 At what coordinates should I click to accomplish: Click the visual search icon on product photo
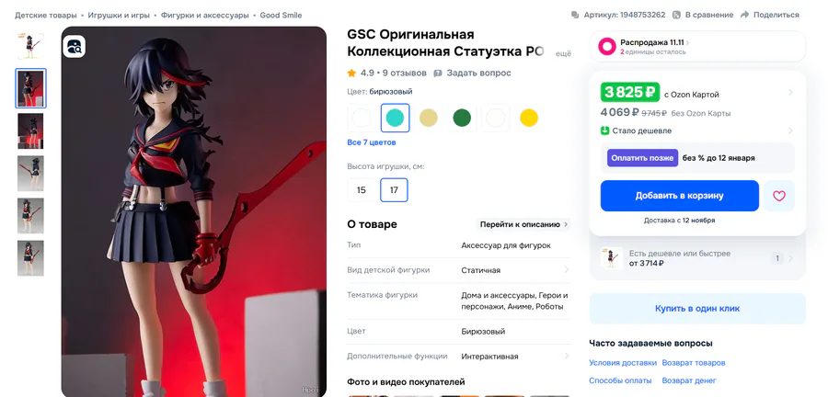pyautogui.click(x=74, y=46)
